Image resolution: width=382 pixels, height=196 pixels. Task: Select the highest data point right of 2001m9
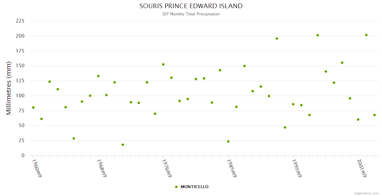pyautogui.click(x=366, y=35)
